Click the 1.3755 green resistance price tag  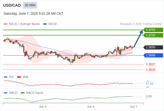click(x=153, y=30)
